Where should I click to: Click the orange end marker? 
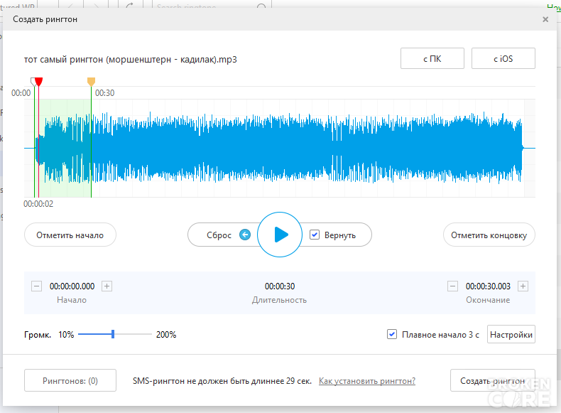91,82
